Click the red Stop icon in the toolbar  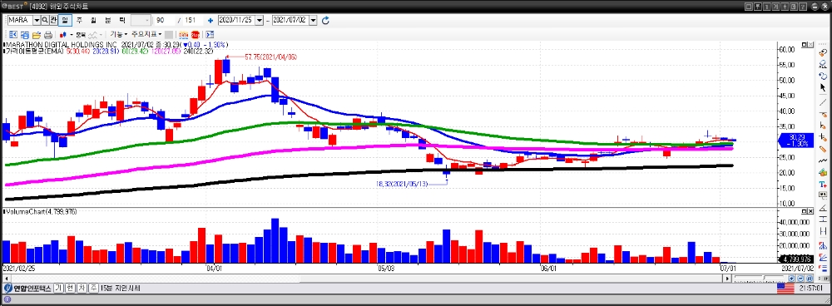pos(196,34)
